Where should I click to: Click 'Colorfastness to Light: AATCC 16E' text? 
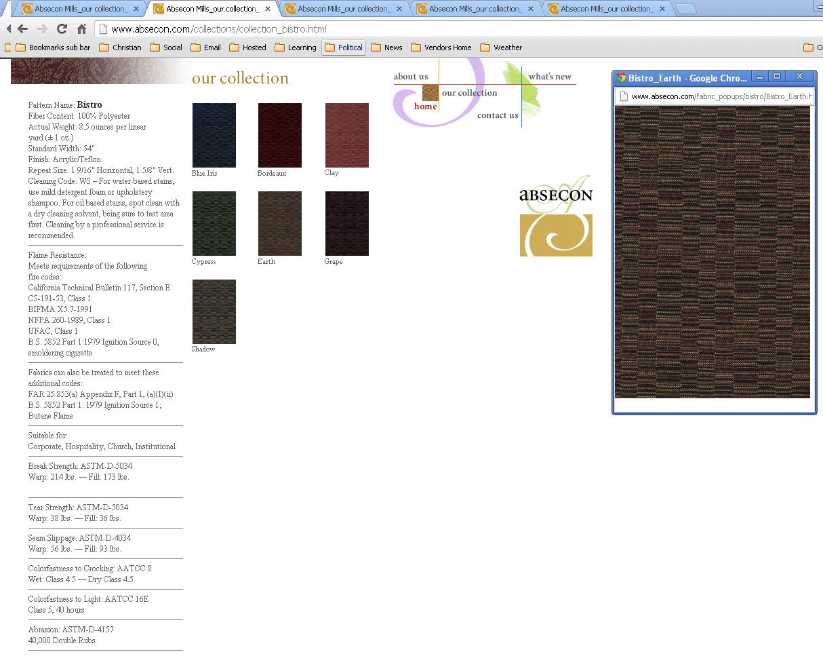(88, 599)
